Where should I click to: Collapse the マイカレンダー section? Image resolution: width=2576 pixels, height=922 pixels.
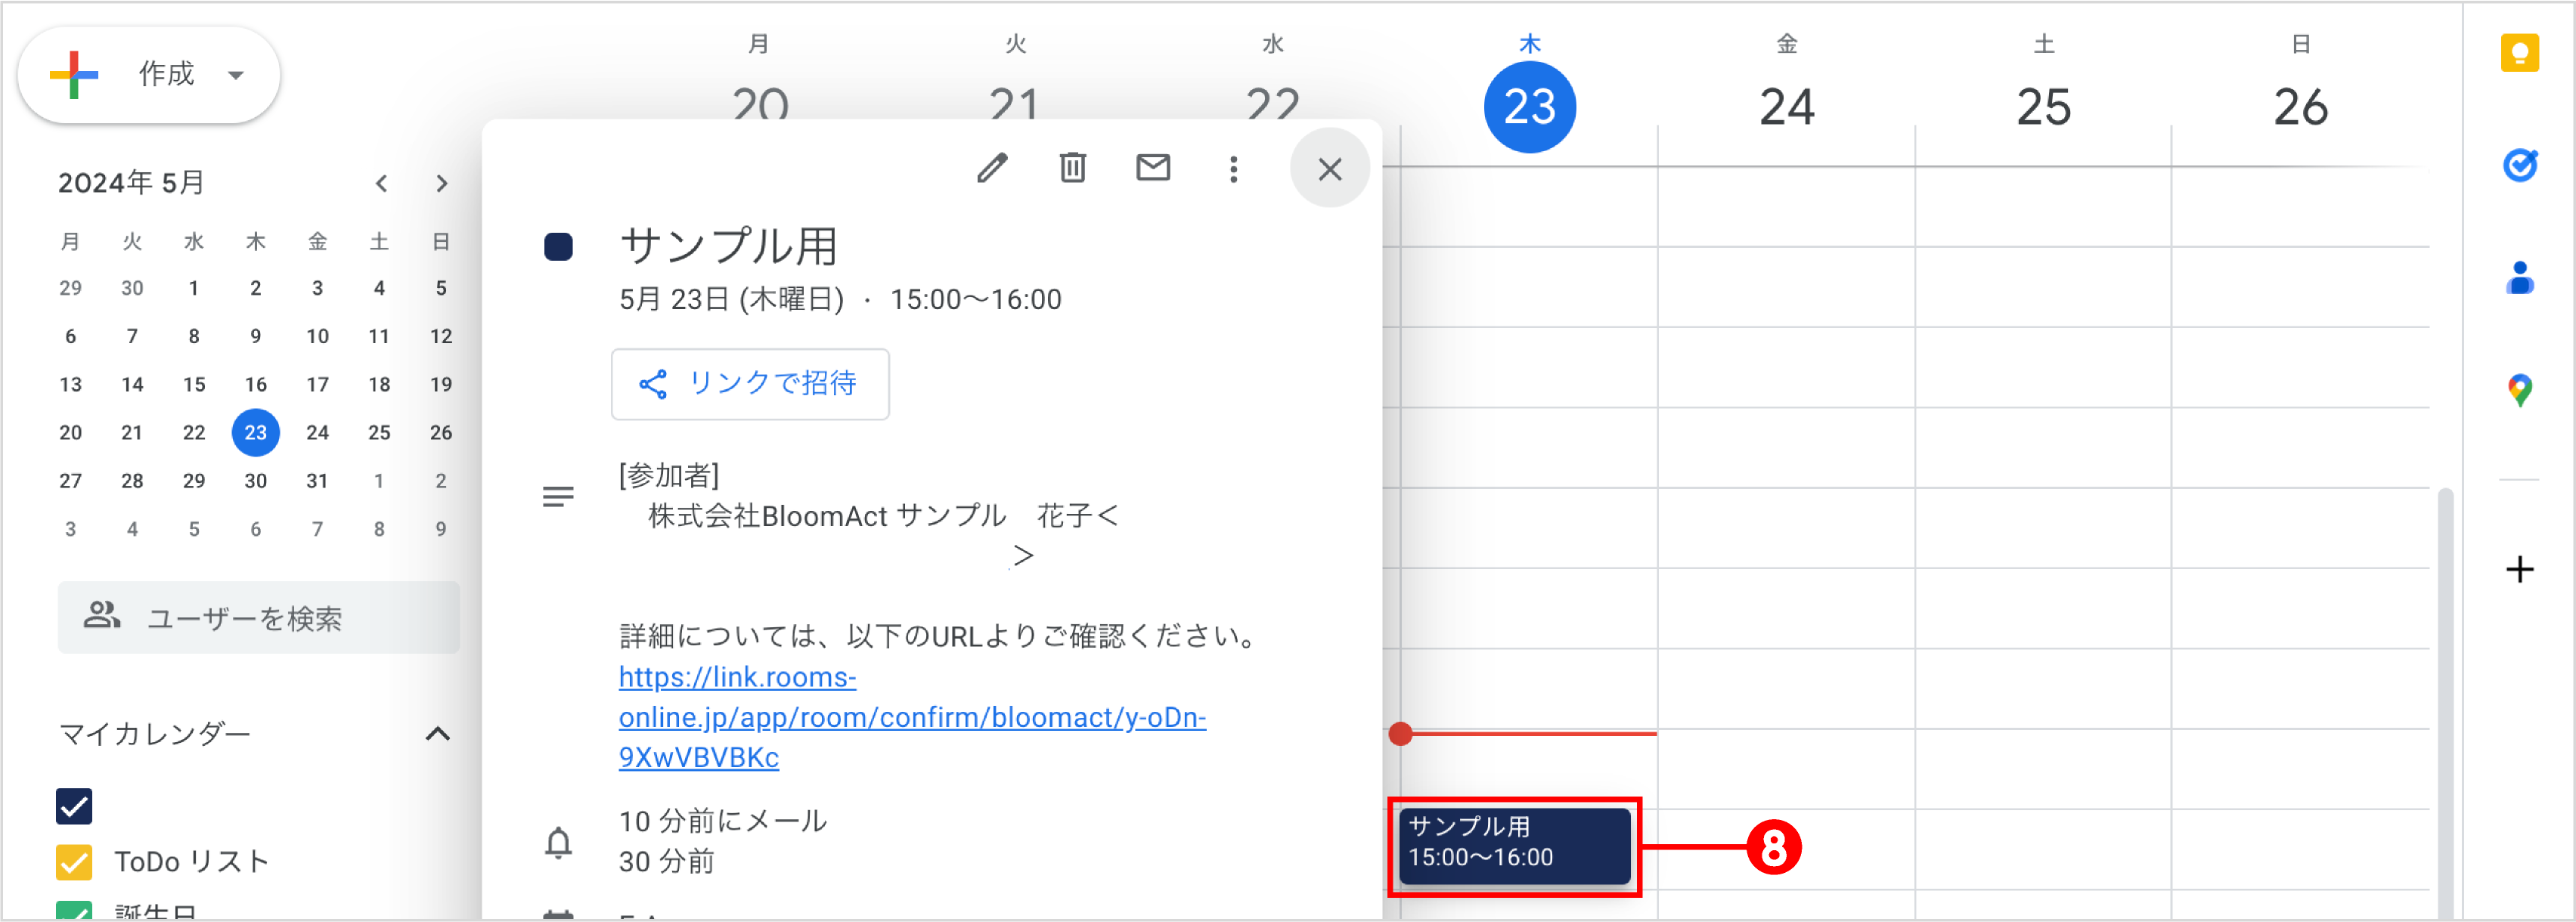437,734
